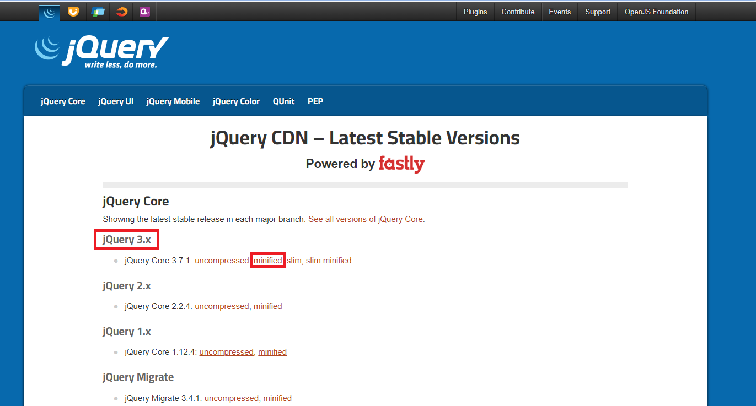
Task: Open the jQuery project icon in top bar
Action: 50,12
